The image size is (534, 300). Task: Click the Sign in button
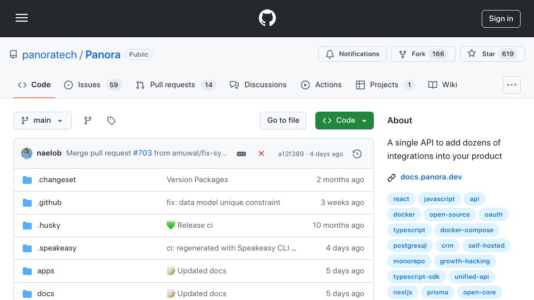click(x=501, y=19)
